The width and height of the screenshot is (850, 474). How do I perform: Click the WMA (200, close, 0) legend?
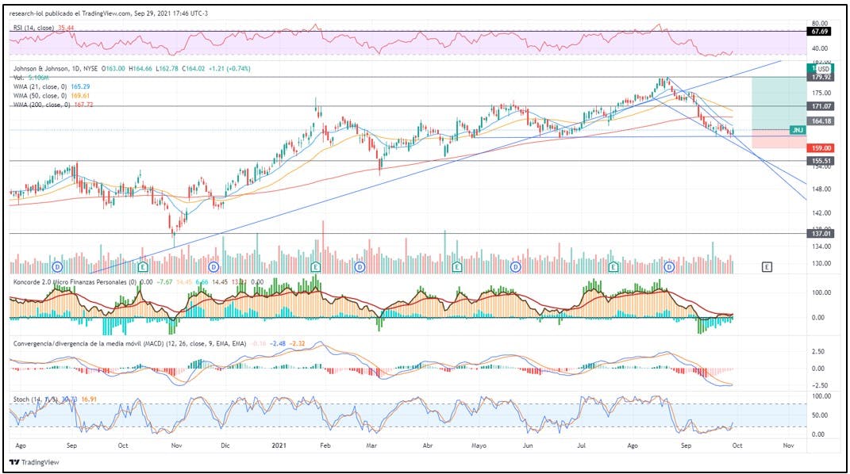tap(42, 105)
